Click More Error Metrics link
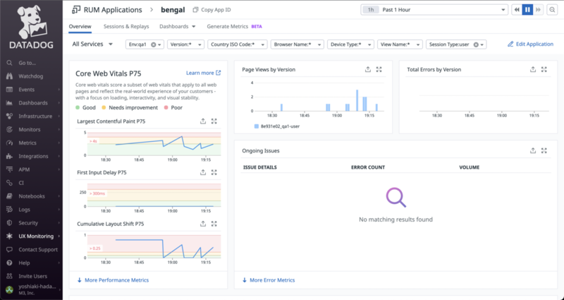 tap(269, 280)
